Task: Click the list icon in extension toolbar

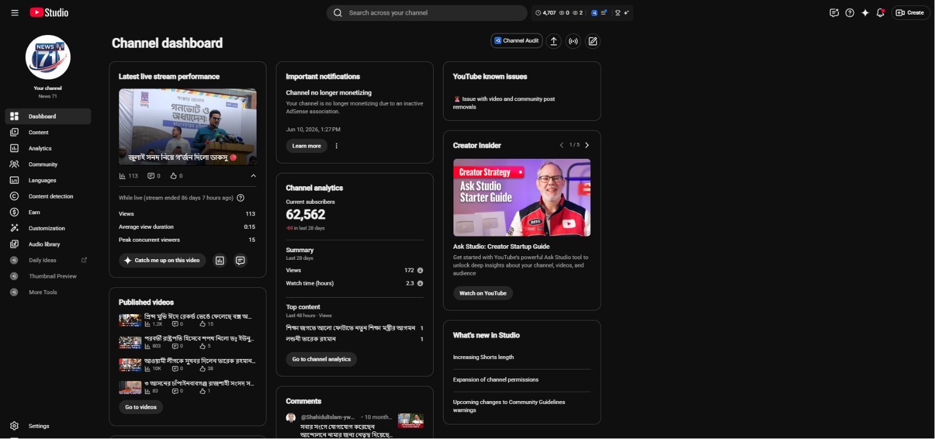Action: click(604, 13)
